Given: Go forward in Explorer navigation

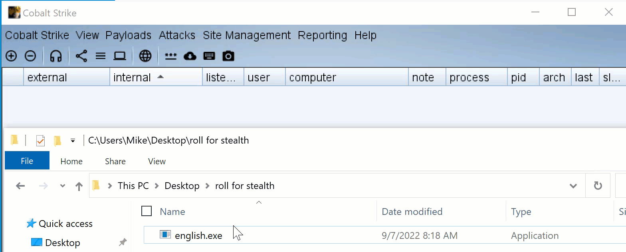Looking at the screenshot, I should point(44,186).
